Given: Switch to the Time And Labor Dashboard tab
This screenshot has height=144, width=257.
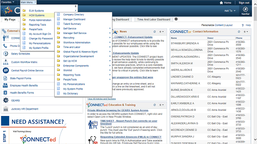Looking at the screenshot, I should (153, 20).
